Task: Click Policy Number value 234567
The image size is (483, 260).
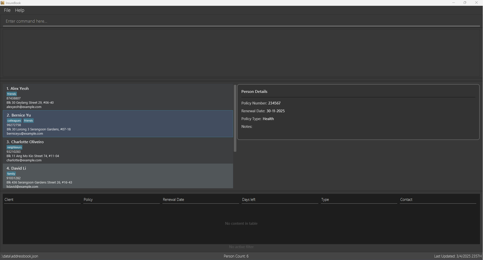Action: point(274,103)
